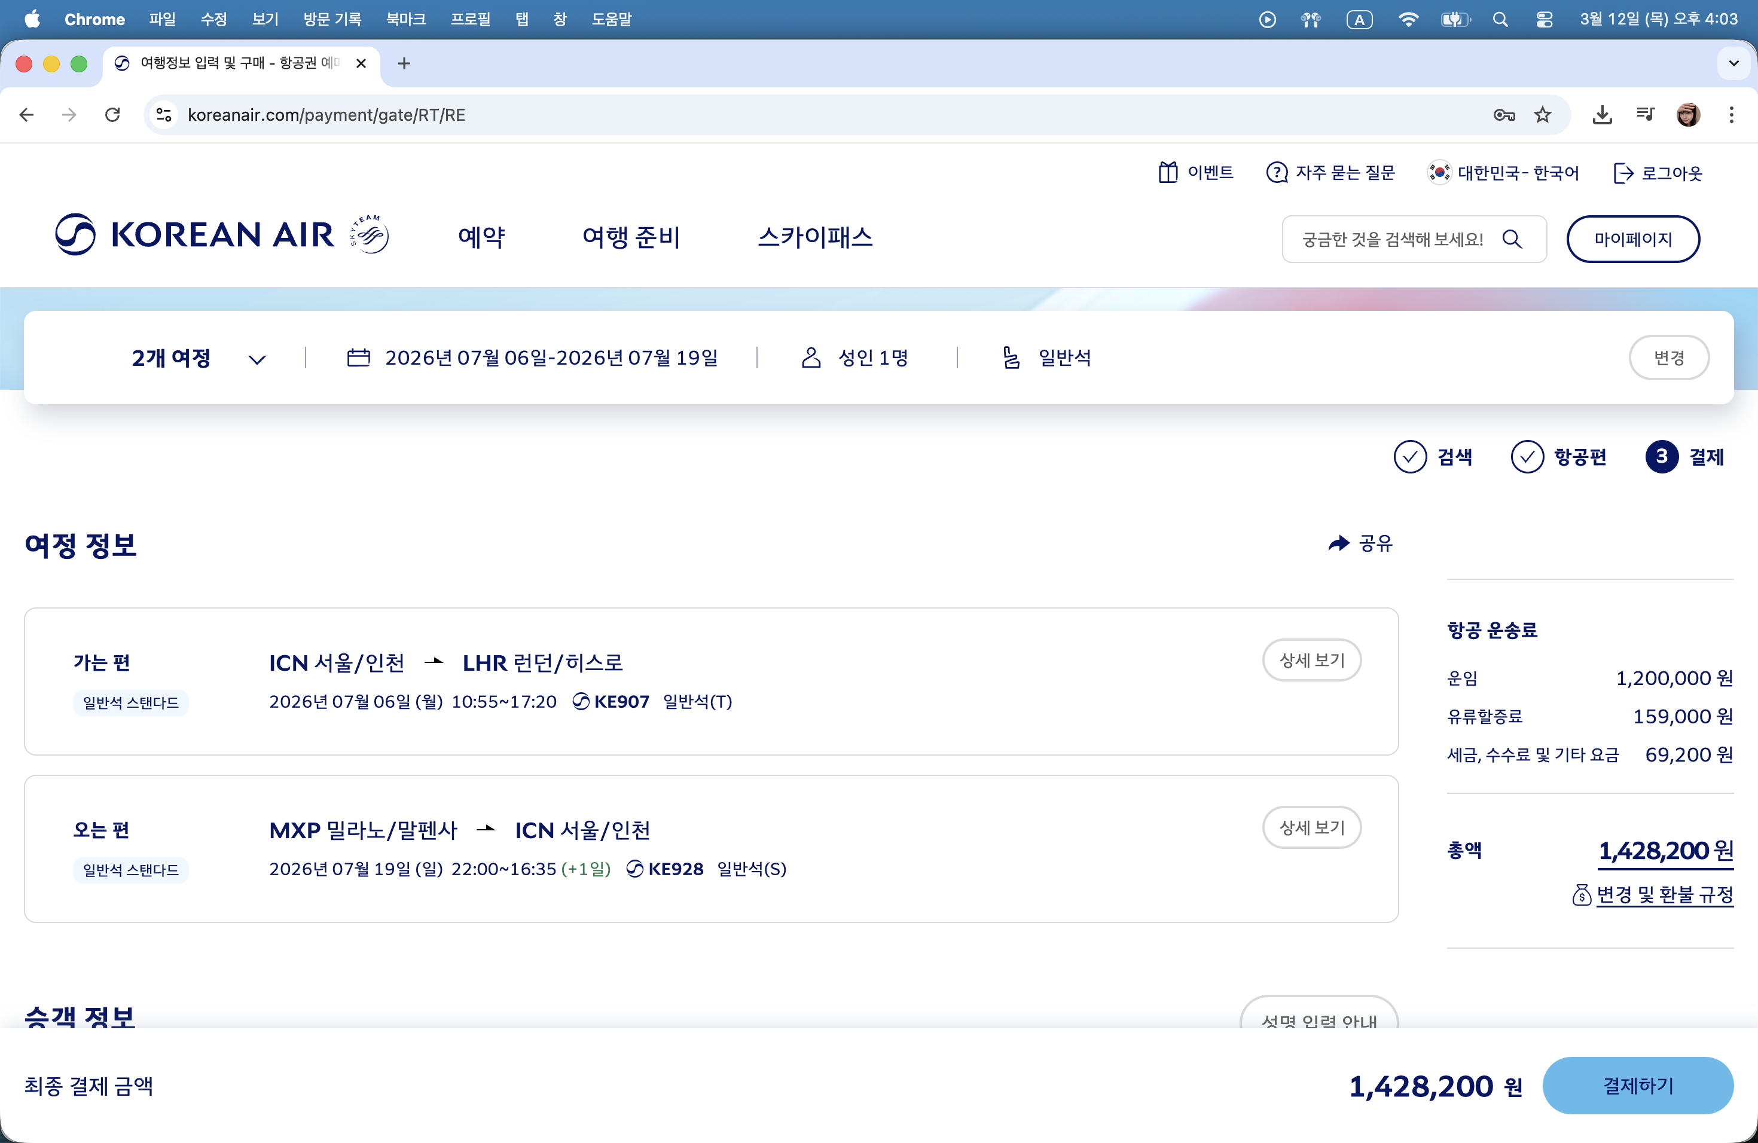Bookmark this page with the star icon
1758x1143 pixels.
tap(1542, 114)
